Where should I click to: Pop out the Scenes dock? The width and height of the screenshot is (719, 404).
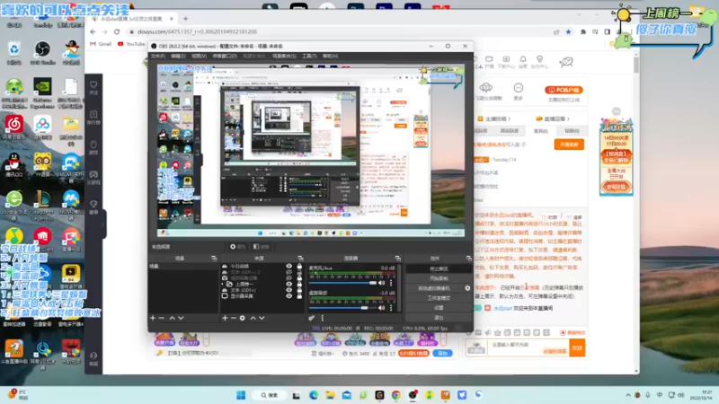pos(214,259)
